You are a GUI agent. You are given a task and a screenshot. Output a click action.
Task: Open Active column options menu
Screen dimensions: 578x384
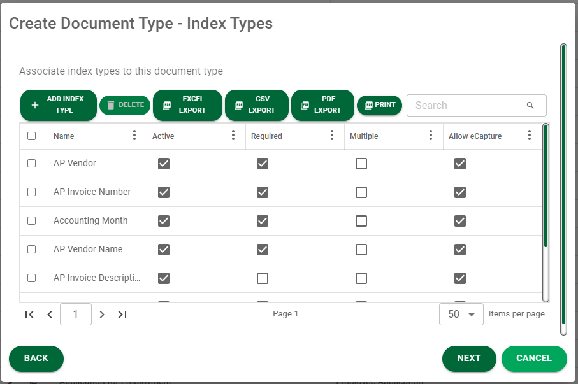[x=233, y=135]
